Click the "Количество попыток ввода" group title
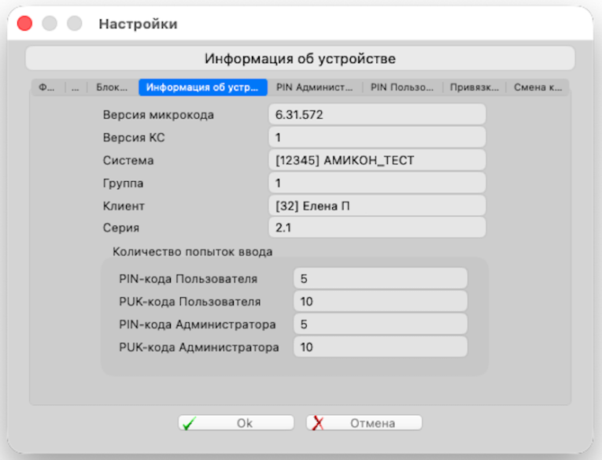 (x=192, y=252)
